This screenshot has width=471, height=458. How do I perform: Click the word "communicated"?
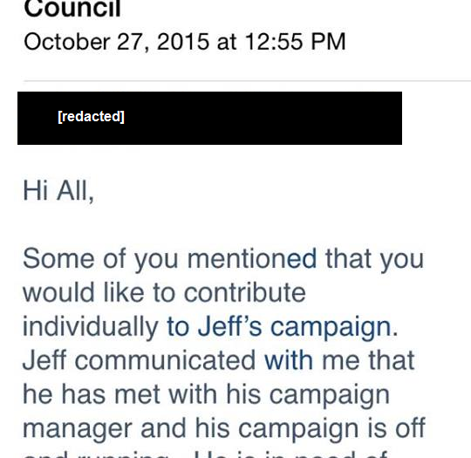tap(165, 360)
